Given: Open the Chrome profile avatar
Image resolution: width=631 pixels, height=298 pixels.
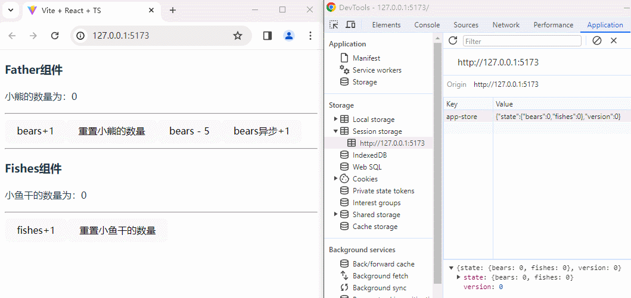Looking at the screenshot, I should (289, 36).
